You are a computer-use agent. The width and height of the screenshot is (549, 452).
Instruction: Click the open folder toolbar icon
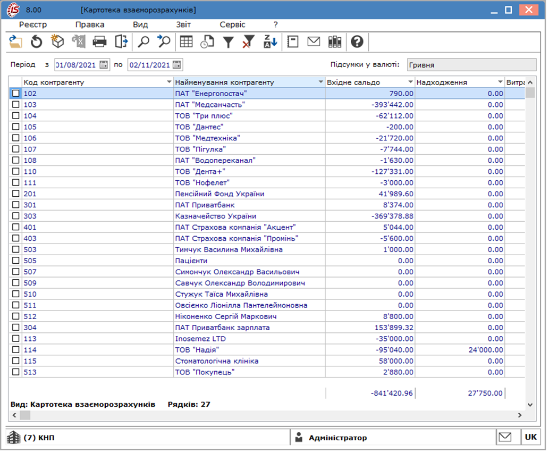point(15,41)
